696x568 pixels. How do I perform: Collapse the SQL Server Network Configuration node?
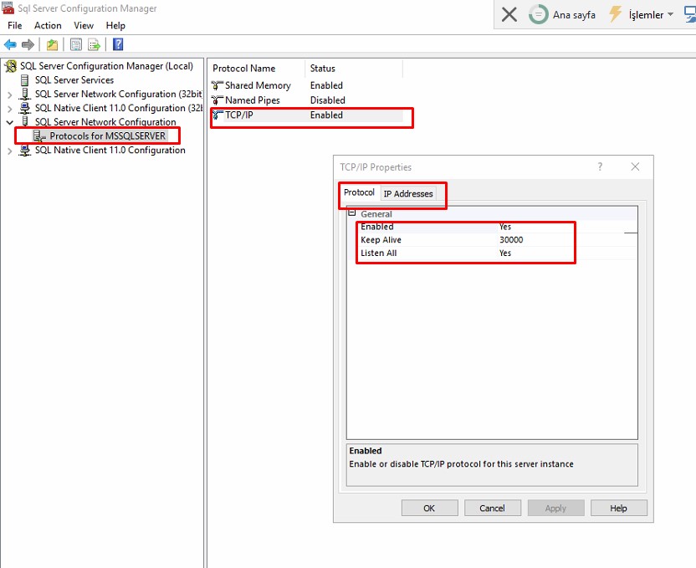(10, 122)
